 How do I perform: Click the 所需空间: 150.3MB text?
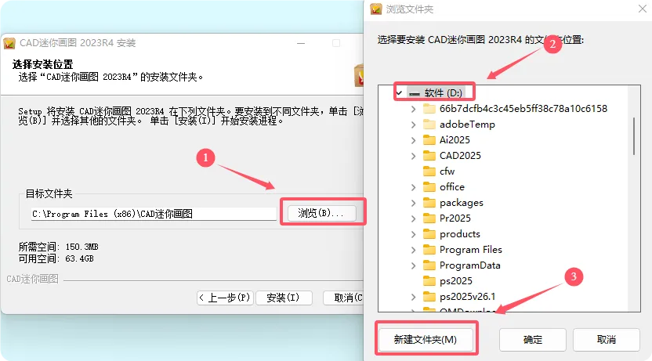pyautogui.click(x=58, y=247)
